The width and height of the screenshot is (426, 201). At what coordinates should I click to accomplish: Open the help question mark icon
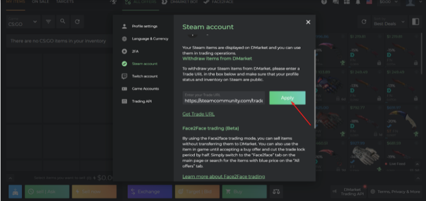pyautogui.click(x=324, y=2)
